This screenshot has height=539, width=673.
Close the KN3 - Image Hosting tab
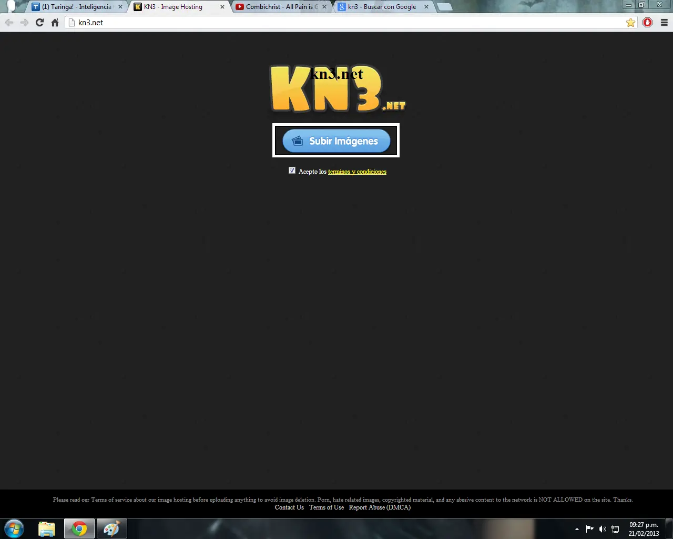click(x=222, y=7)
